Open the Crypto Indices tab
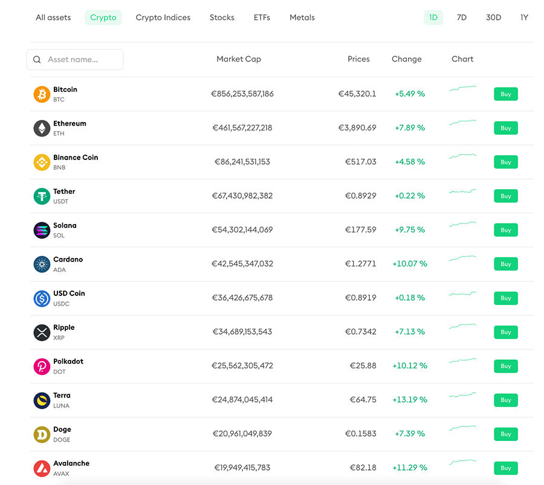The width and height of the screenshot is (544, 485). [x=163, y=18]
